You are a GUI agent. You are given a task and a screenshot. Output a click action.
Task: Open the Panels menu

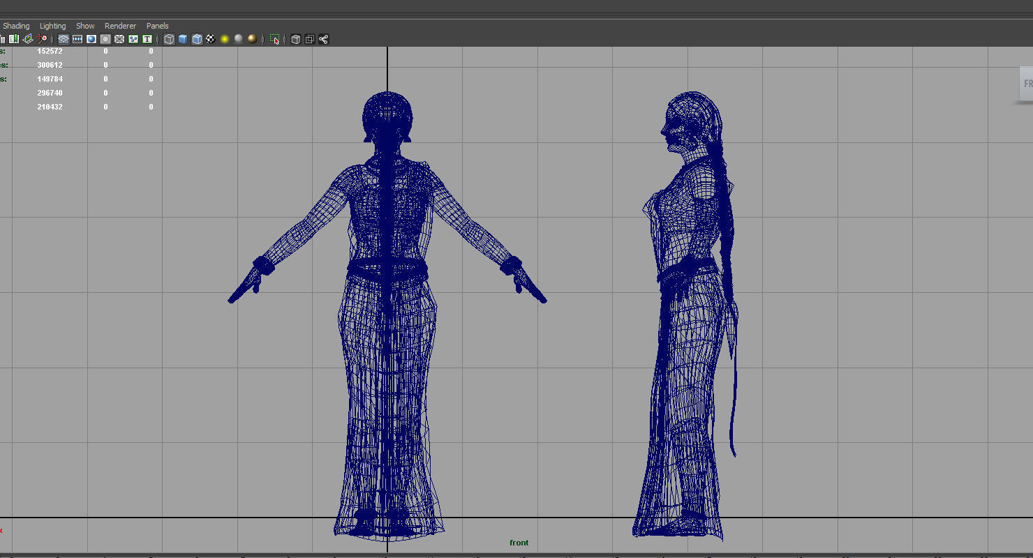(x=158, y=26)
